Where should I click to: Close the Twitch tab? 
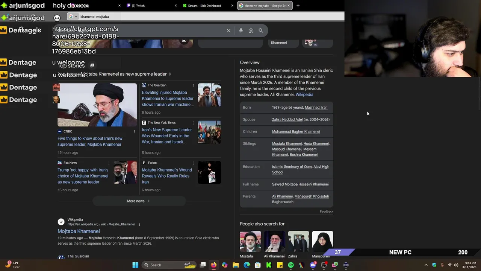coord(176,6)
